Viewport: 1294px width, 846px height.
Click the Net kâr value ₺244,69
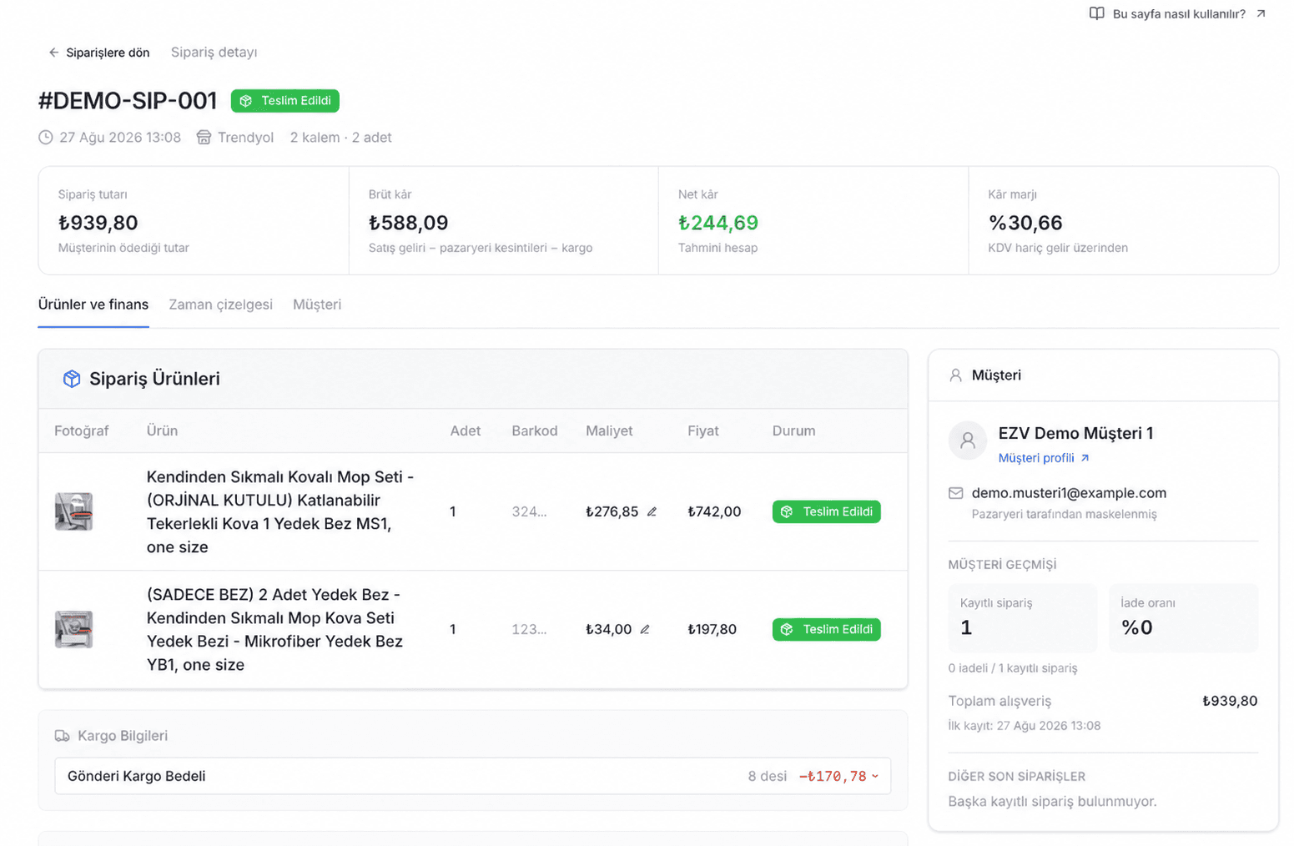pos(718,223)
